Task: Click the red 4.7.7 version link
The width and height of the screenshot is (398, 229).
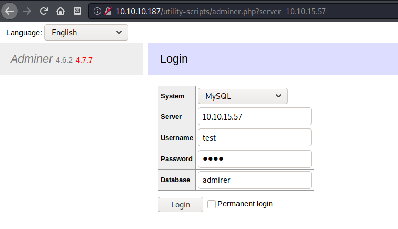Action: pos(84,60)
